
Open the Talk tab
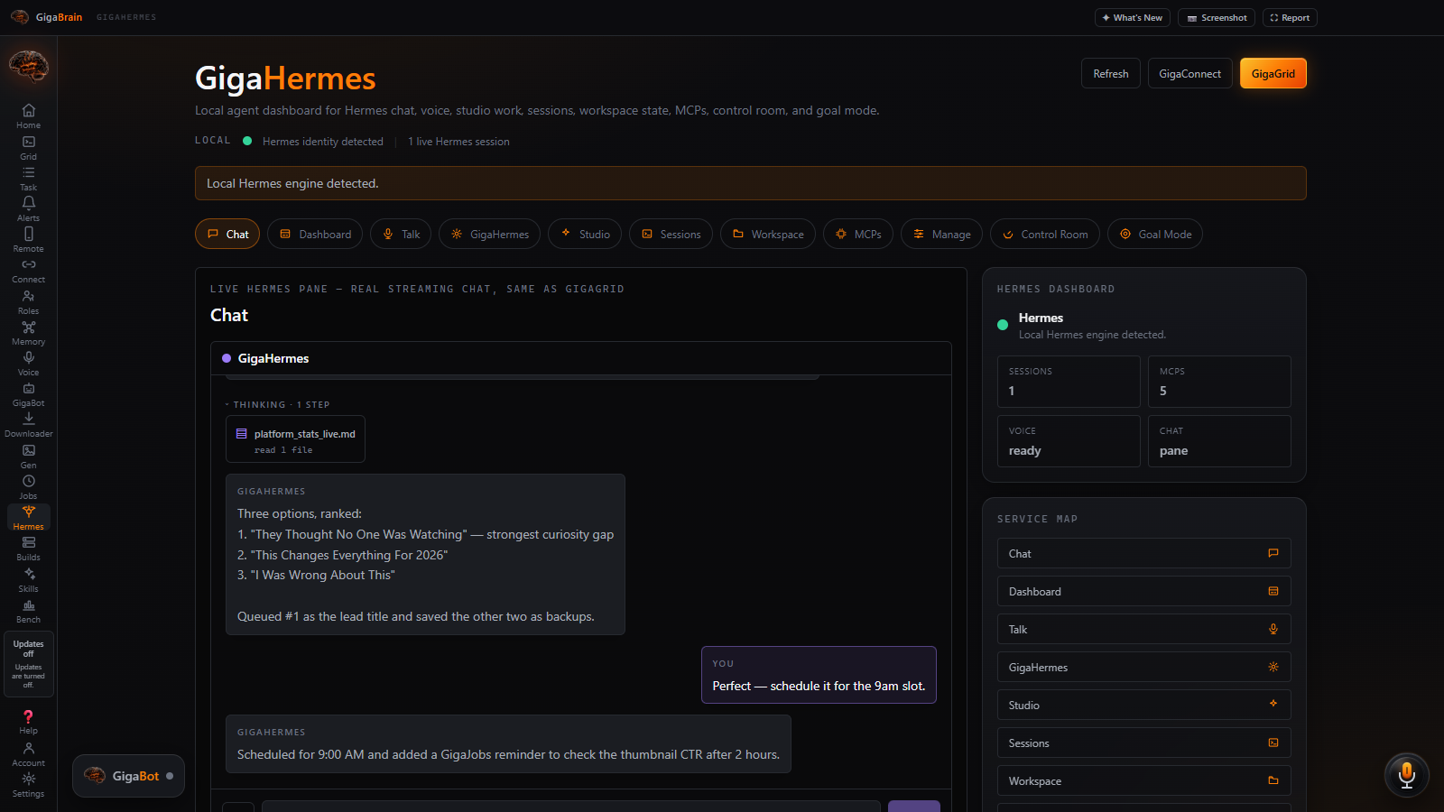tap(401, 234)
